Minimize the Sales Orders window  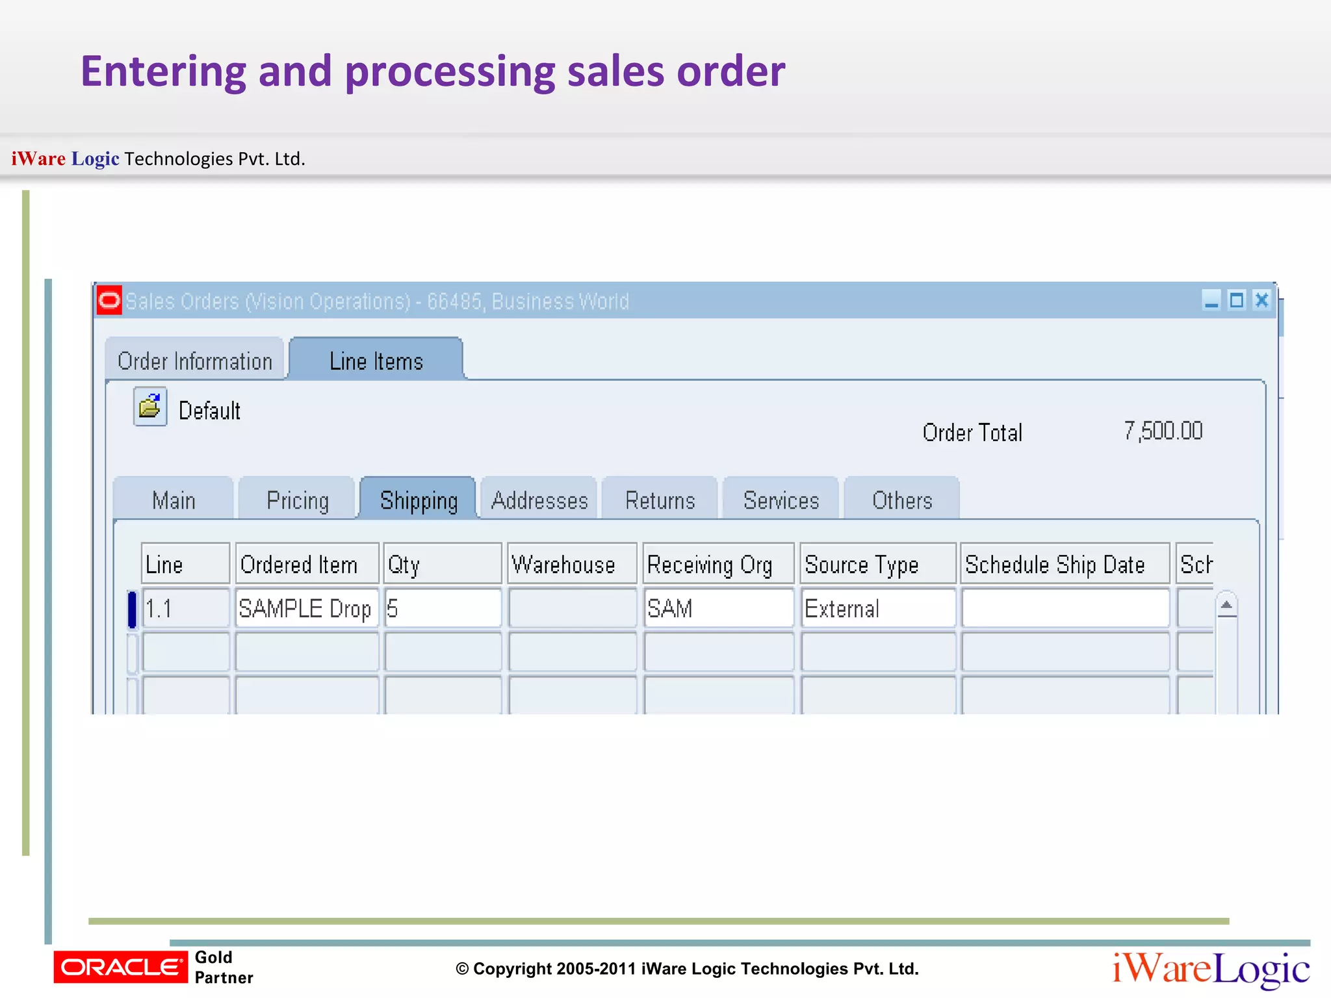[x=1211, y=301]
